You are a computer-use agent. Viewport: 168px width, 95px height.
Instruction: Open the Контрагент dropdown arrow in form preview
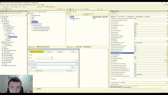tap(75, 61)
